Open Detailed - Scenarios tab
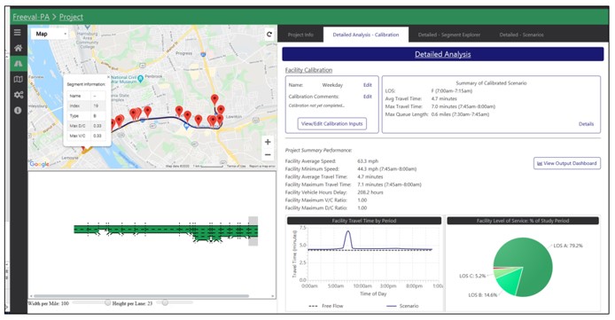 point(521,35)
